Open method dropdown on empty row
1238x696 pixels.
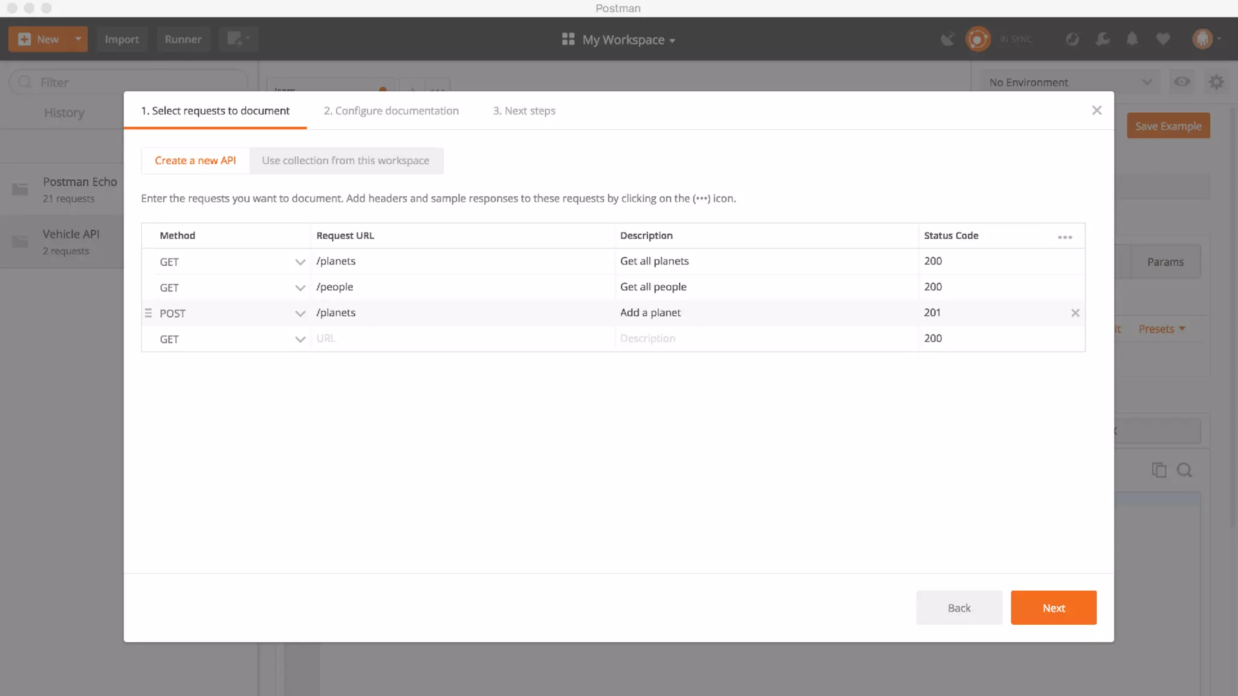[300, 339]
